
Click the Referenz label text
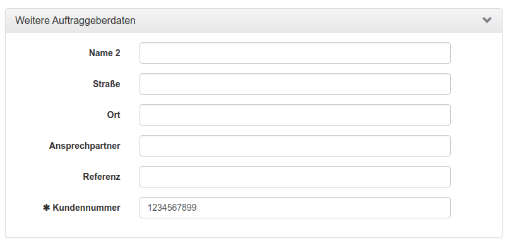[102, 177]
